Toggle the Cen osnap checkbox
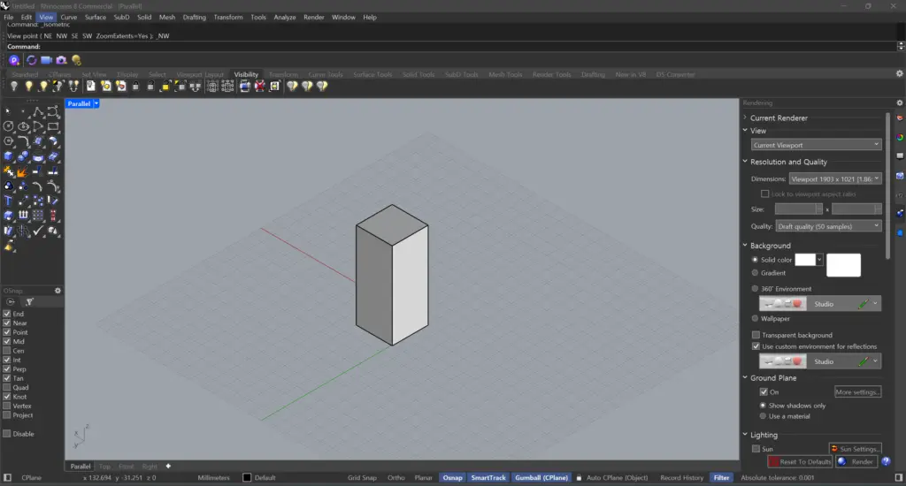This screenshot has width=906, height=486. point(7,351)
